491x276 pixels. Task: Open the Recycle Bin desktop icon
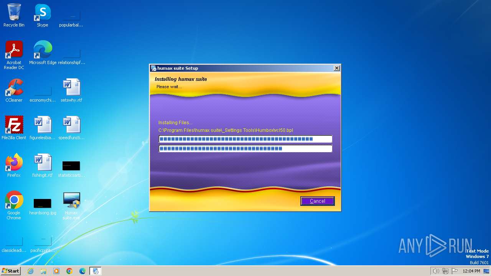(x=14, y=15)
